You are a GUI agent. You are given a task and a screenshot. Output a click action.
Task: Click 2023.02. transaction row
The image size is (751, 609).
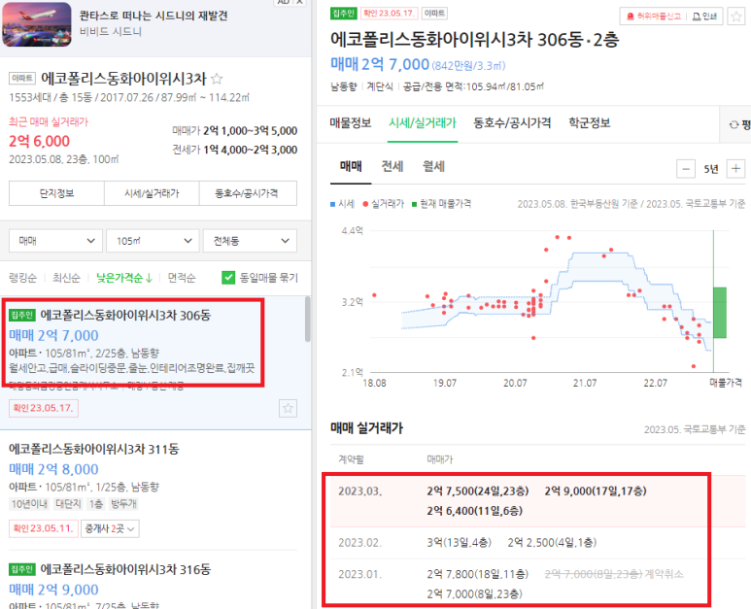coord(537,543)
